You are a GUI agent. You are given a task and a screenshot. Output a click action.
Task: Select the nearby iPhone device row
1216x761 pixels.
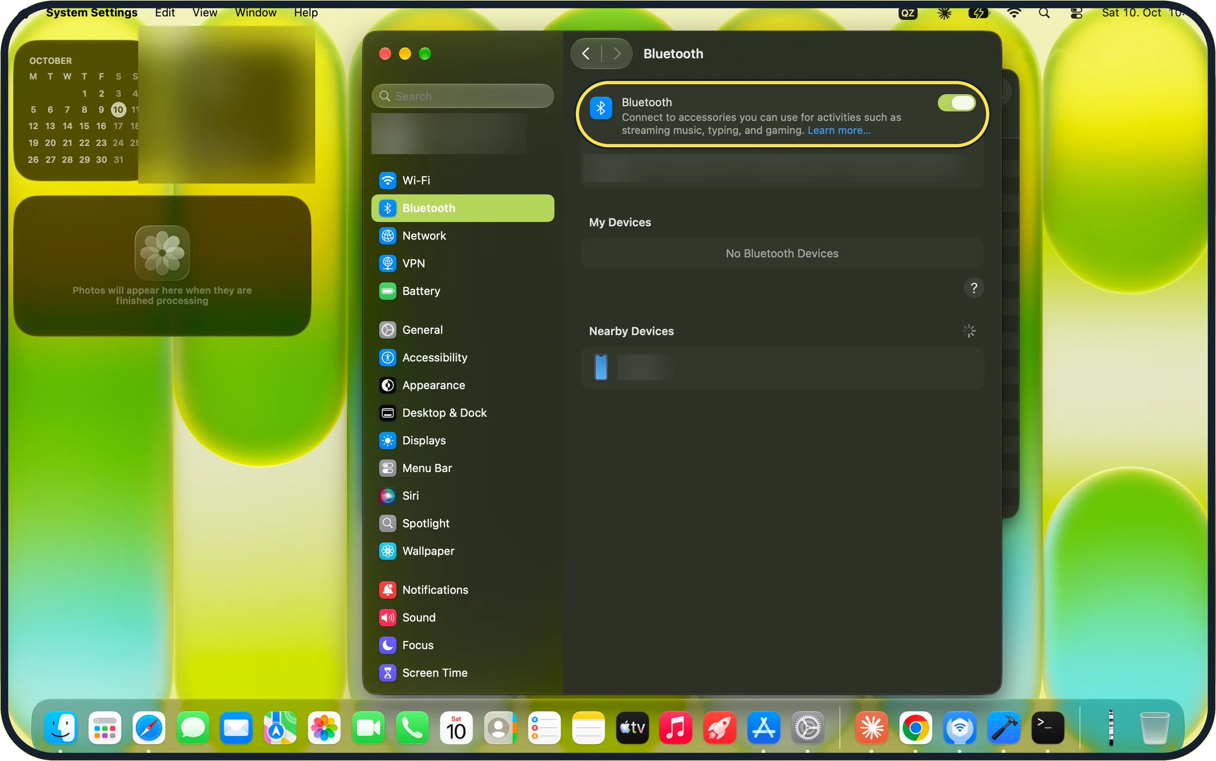(782, 368)
